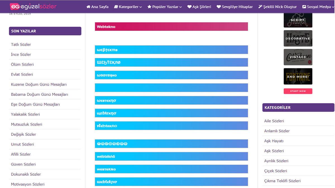Click the icon beside Sosyal Medya
Image resolution: width=335 pixels, height=188 pixels.
click(x=304, y=6)
